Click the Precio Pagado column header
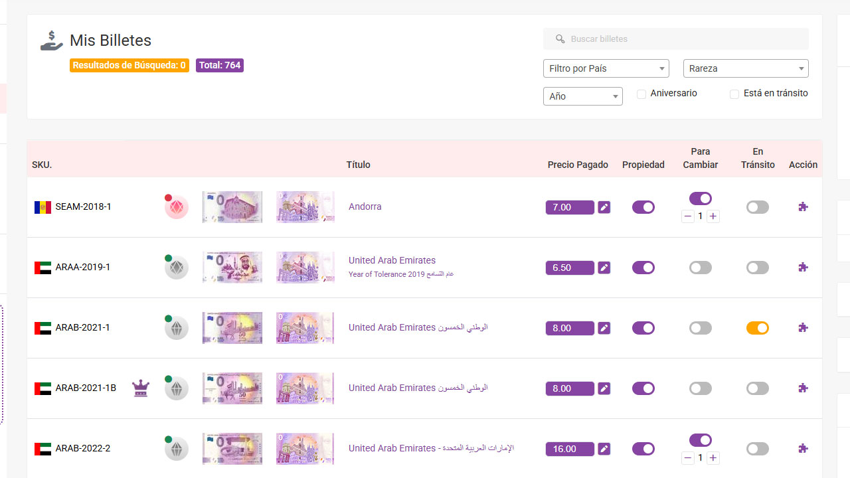 click(x=578, y=165)
